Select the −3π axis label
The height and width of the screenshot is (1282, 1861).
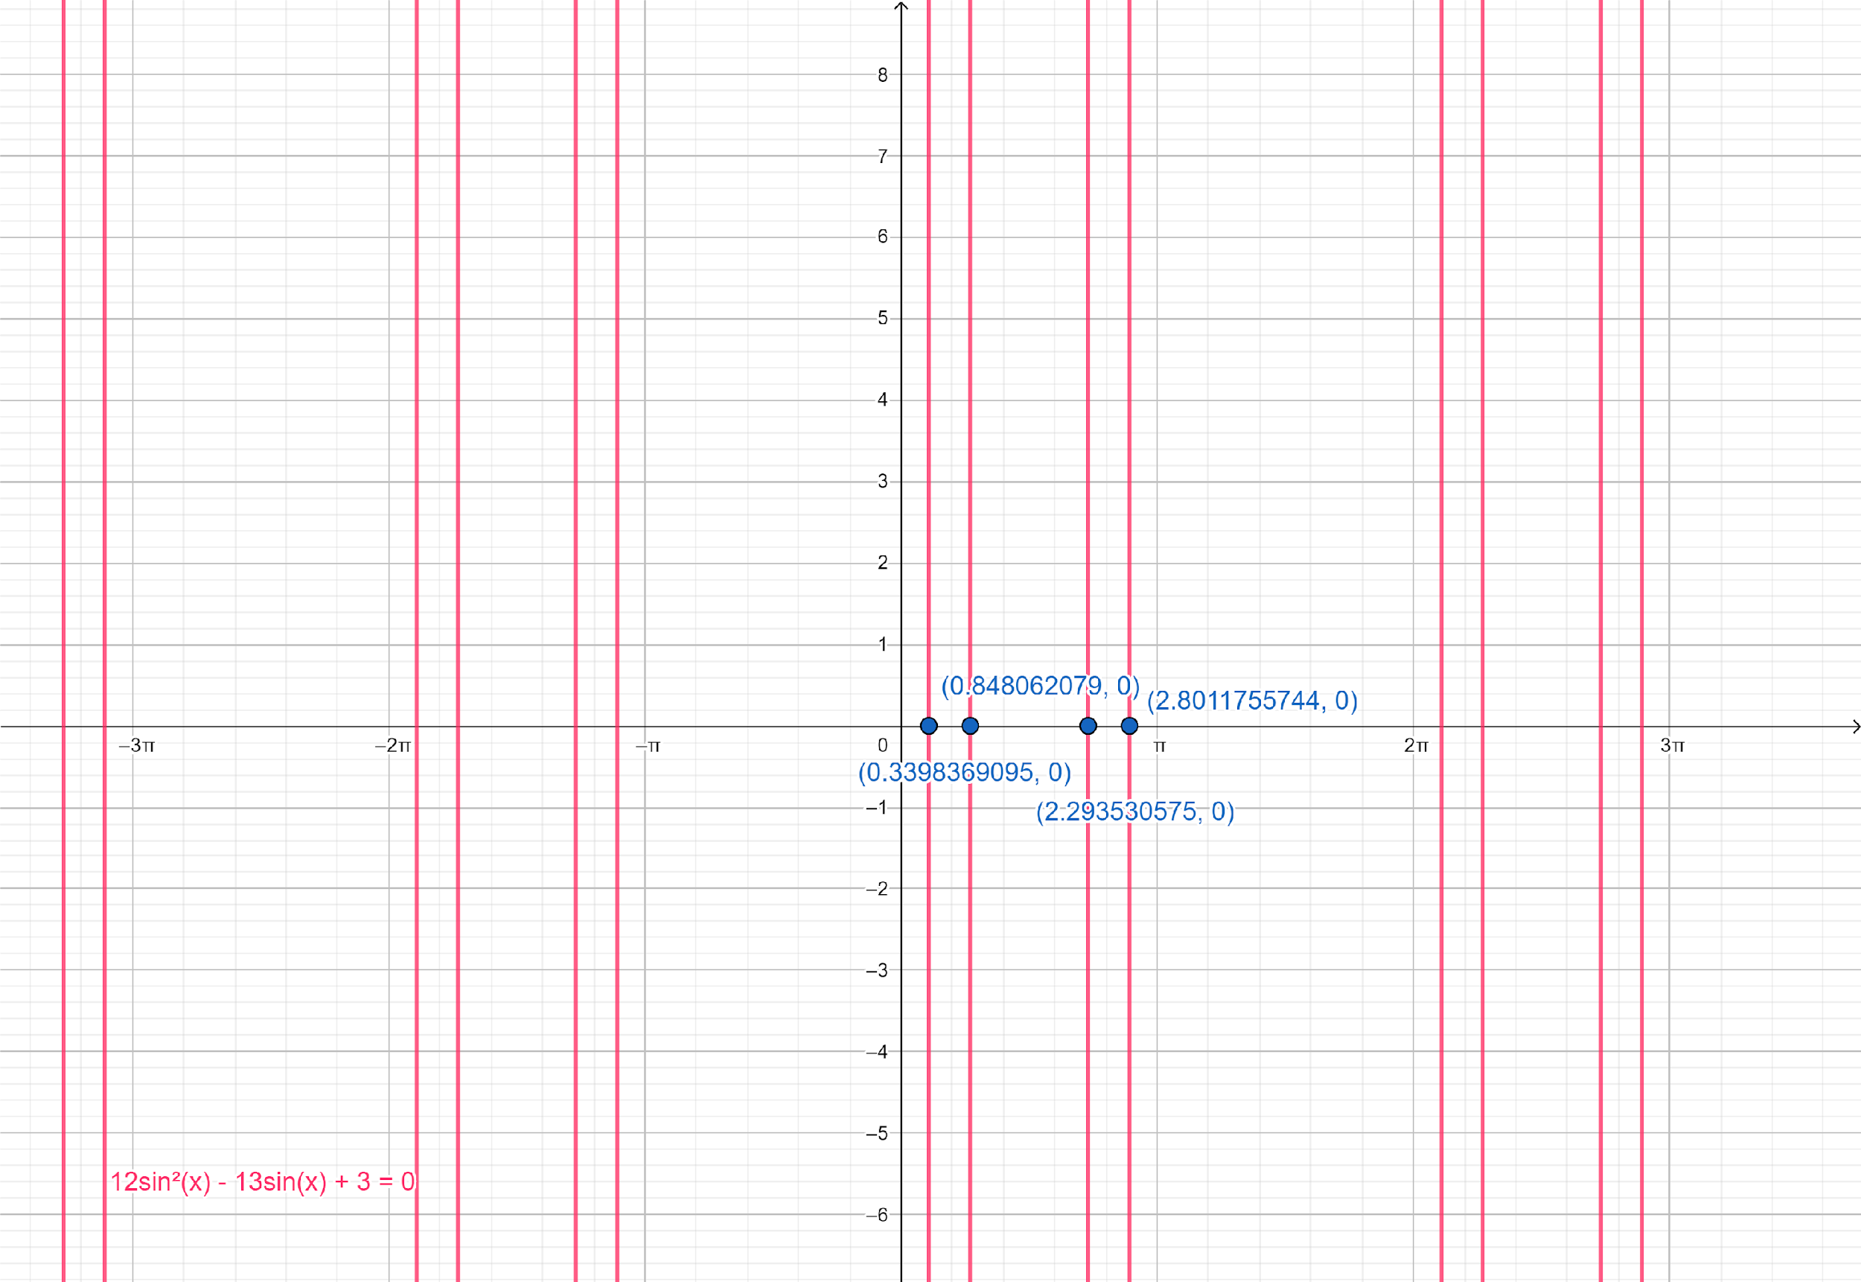pyautogui.click(x=136, y=745)
